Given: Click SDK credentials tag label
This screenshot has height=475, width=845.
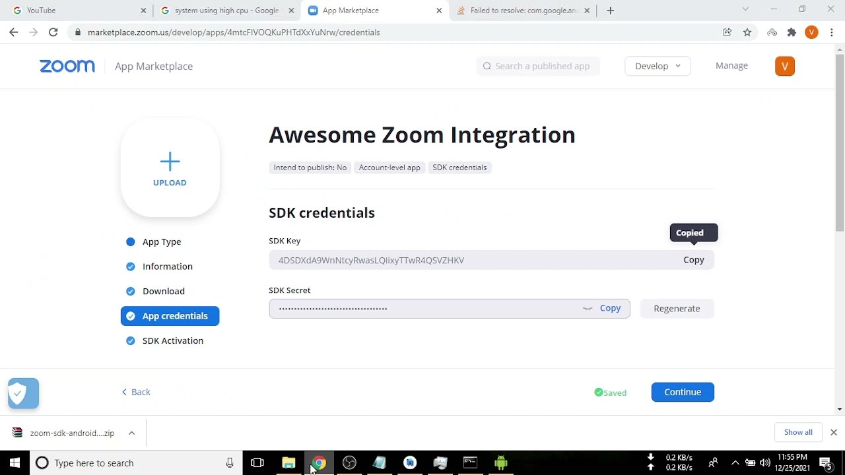Looking at the screenshot, I should click(x=459, y=168).
